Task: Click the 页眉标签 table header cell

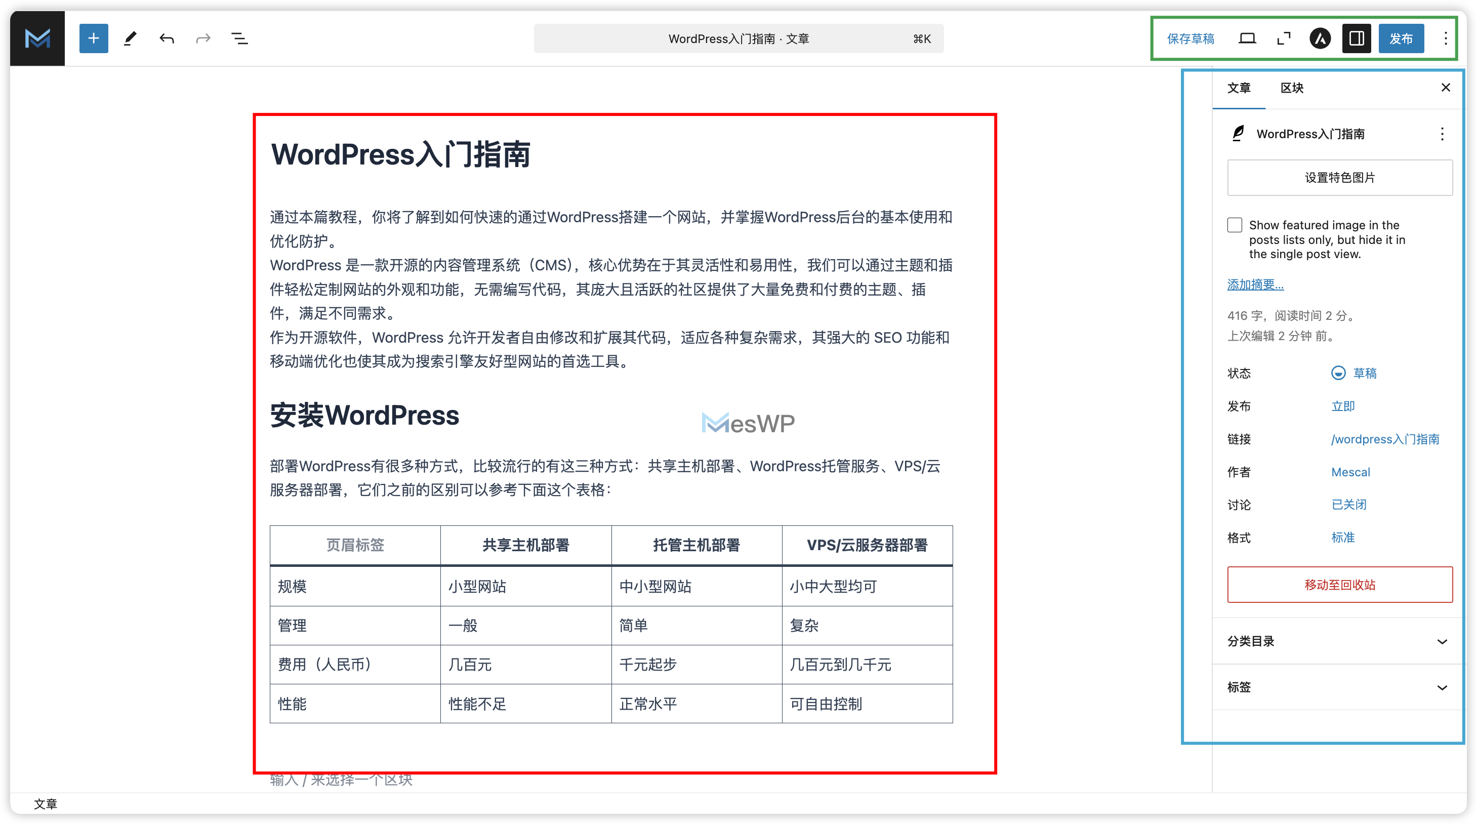Action: 355,545
